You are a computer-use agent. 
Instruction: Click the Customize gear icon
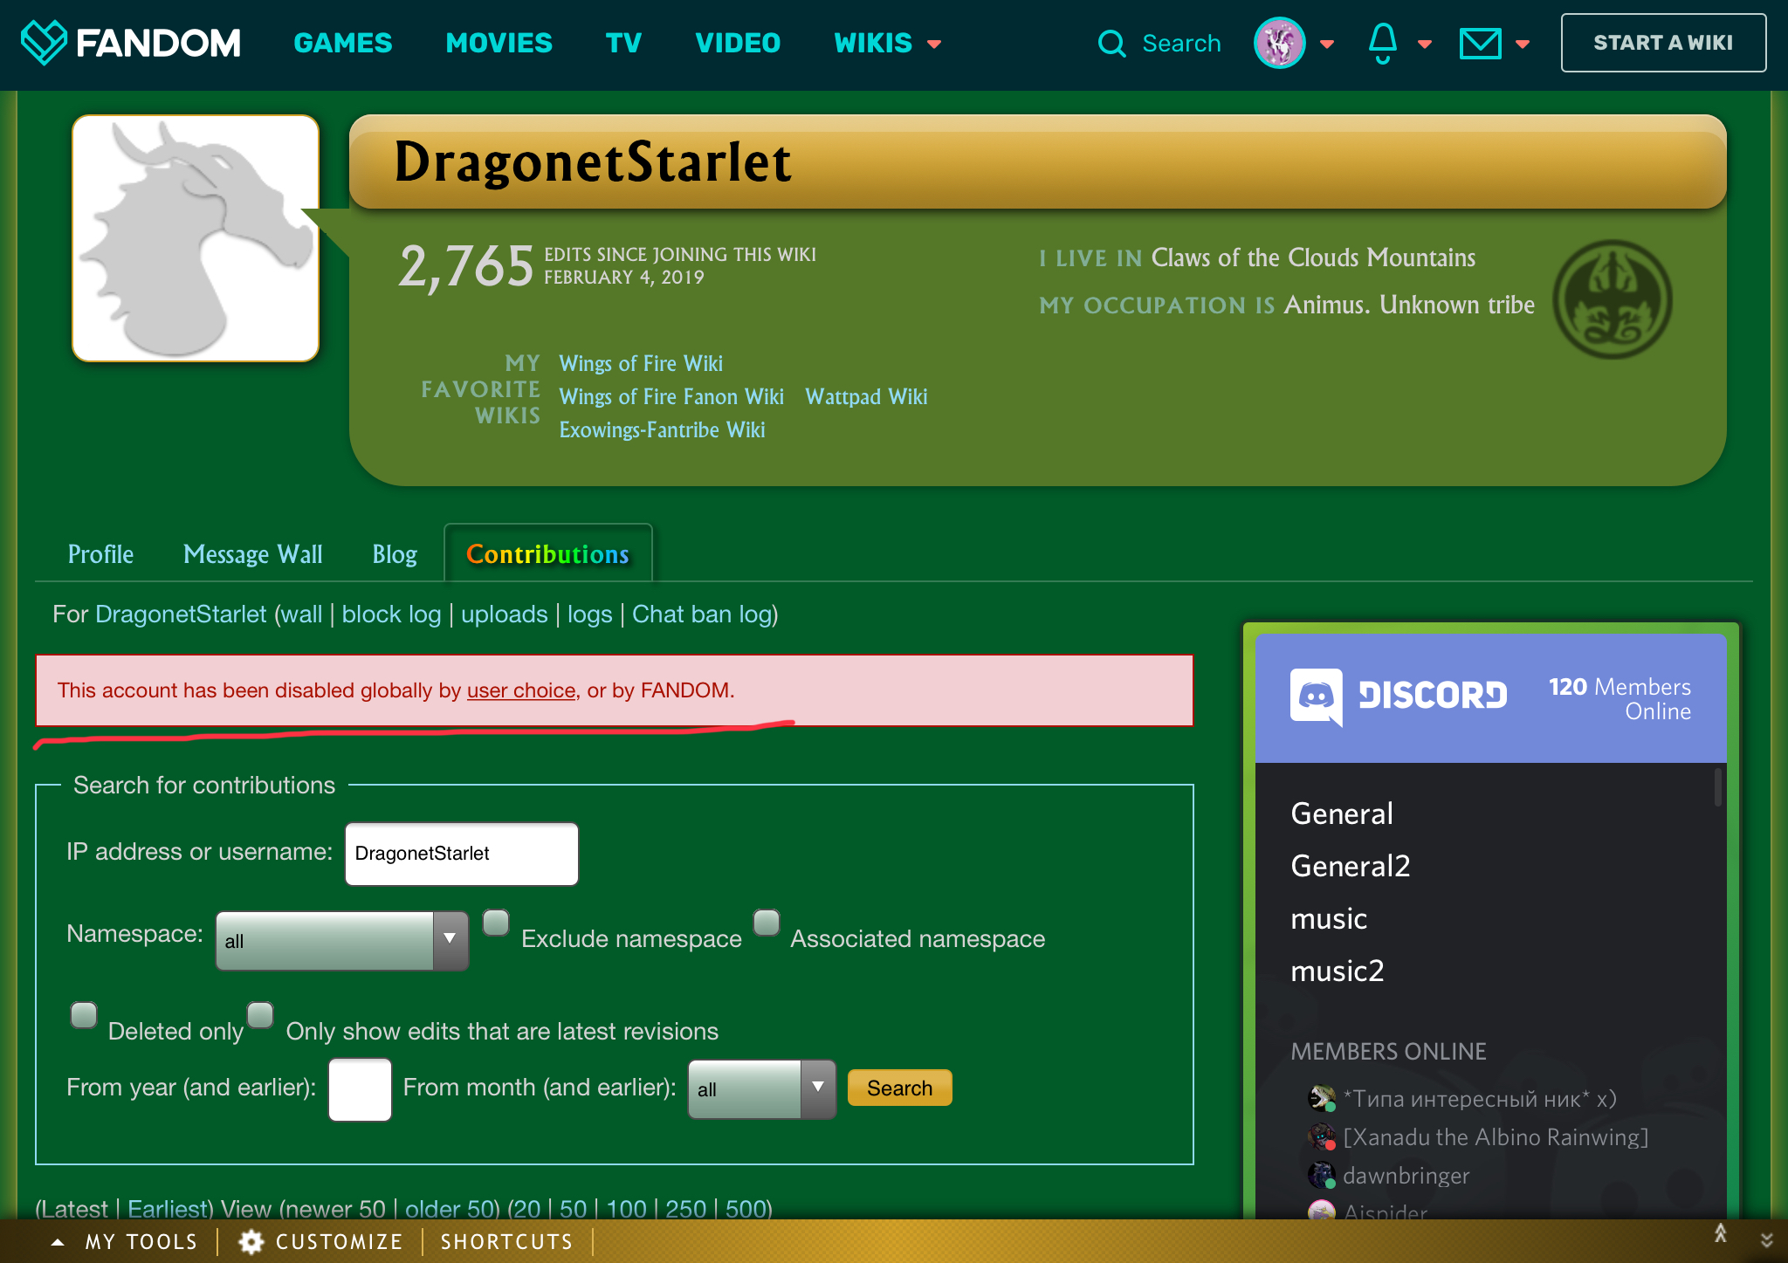pos(251,1241)
